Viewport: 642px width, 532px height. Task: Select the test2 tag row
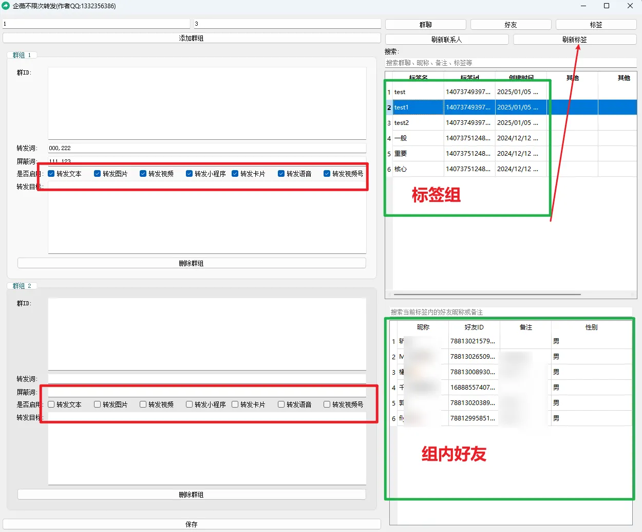[418, 123]
